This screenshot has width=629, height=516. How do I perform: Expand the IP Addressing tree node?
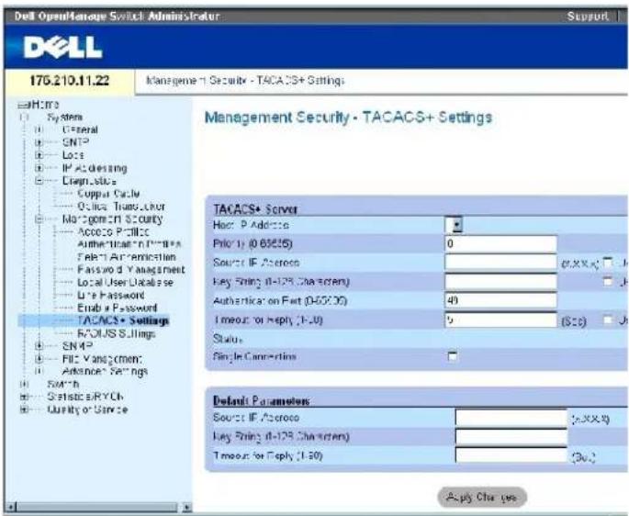pos(39,168)
